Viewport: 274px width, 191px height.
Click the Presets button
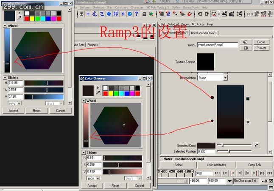coord(261,48)
